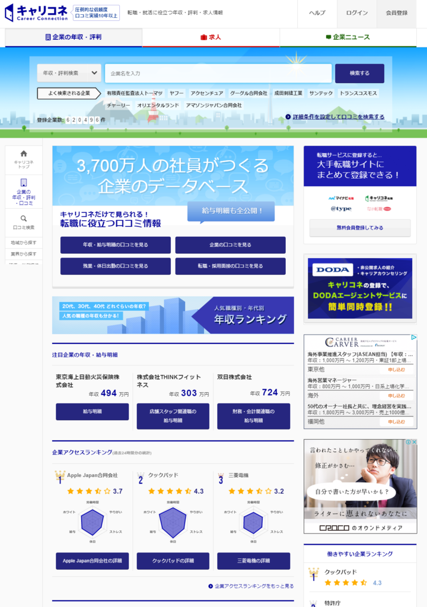The height and width of the screenshot is (607, 427).
Task: Switch to the 企業の年収・評判 tab
Action: [74, 37]
